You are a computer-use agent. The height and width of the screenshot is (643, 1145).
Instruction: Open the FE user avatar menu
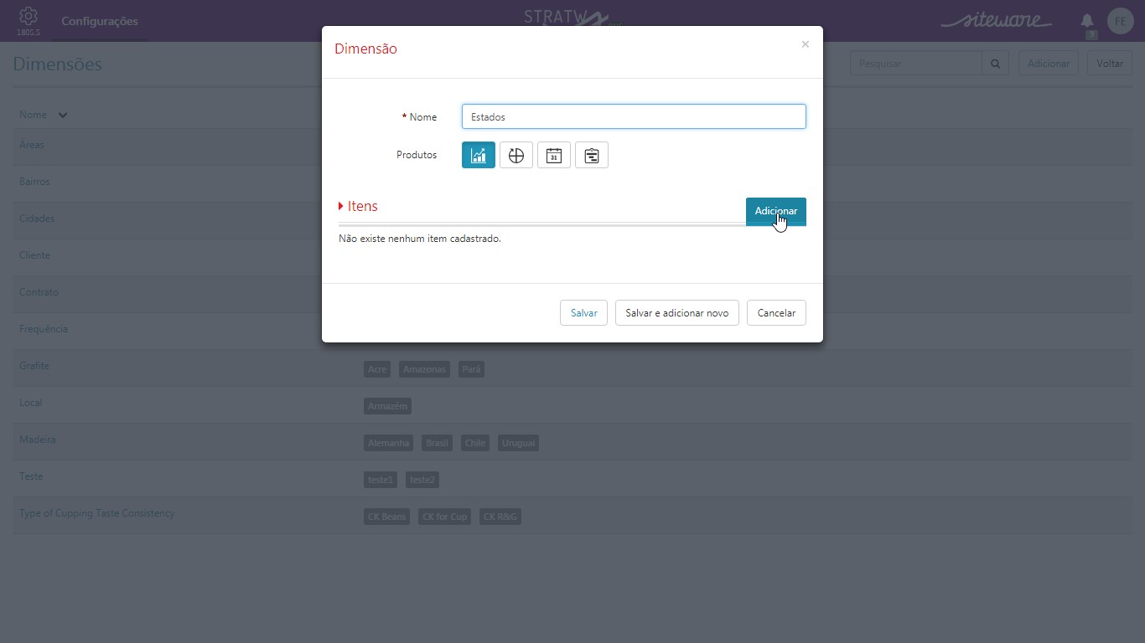[x=1121, y=21]
